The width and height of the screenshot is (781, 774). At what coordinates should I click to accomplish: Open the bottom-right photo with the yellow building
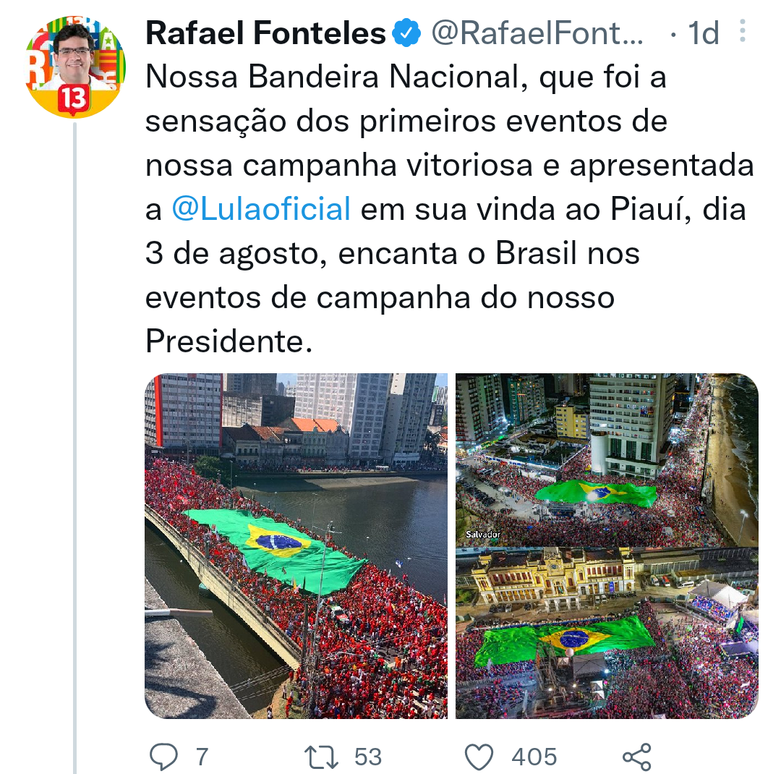(607, 634)
